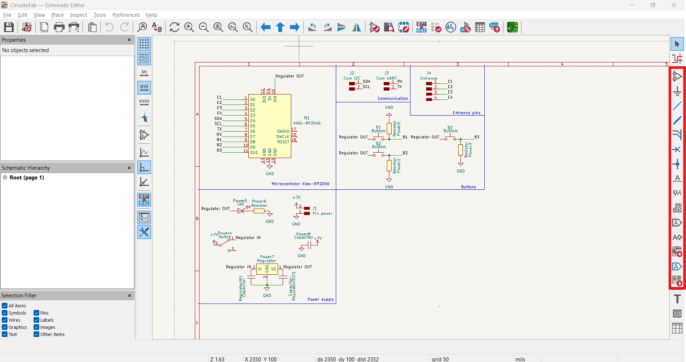
Task: Rotate selection clockwise
Action: pos(327,27)
